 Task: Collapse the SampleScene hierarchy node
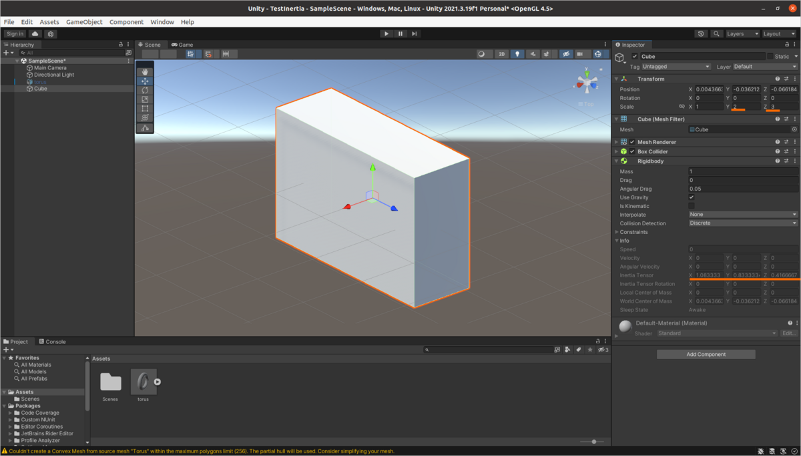click(17, 61)
